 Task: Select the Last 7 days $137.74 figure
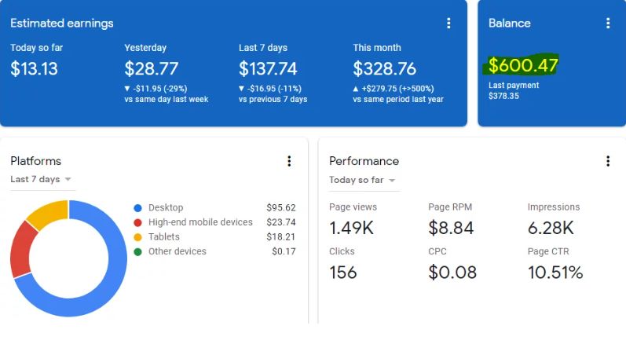click(x=268, y=69)
